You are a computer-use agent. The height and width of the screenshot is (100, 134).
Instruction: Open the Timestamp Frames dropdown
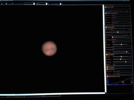(x=123, y=64)
